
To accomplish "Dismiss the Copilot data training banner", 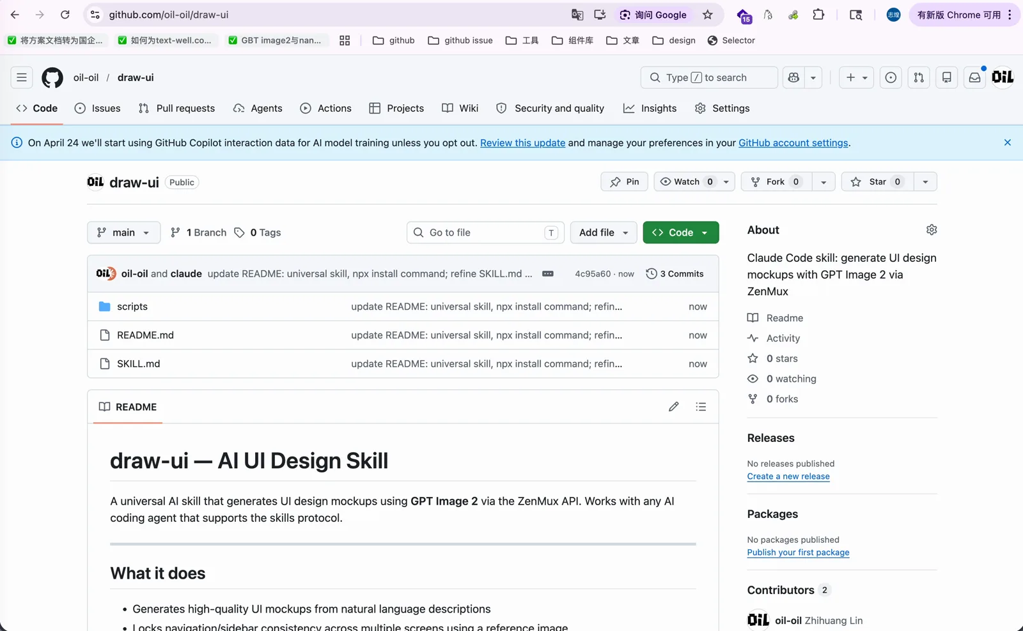I will click(x=1008, y=142).
